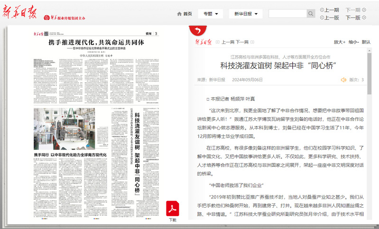This screenshot has height=229, width=379.
Task: Select the 携手推进现代化 headline article on page
Action: [95, 43]
